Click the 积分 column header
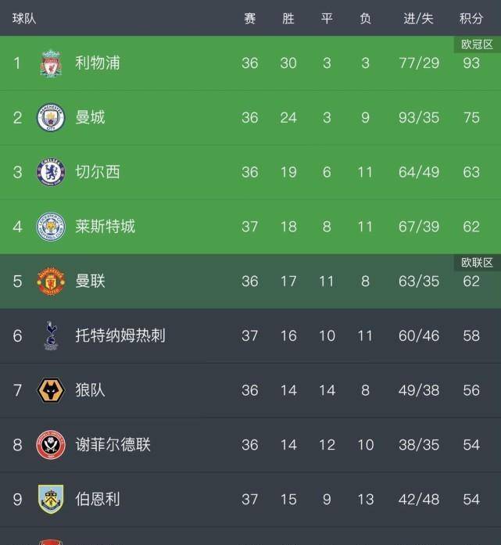The height and width of the screenshot is (545, 501). [x=471, y=18]
